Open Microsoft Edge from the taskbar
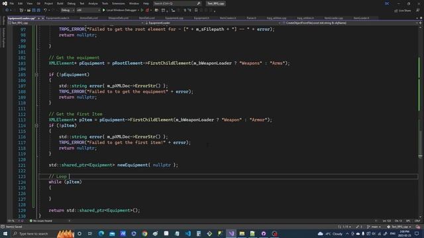This screenshot has height=238, width=424. 101,233
